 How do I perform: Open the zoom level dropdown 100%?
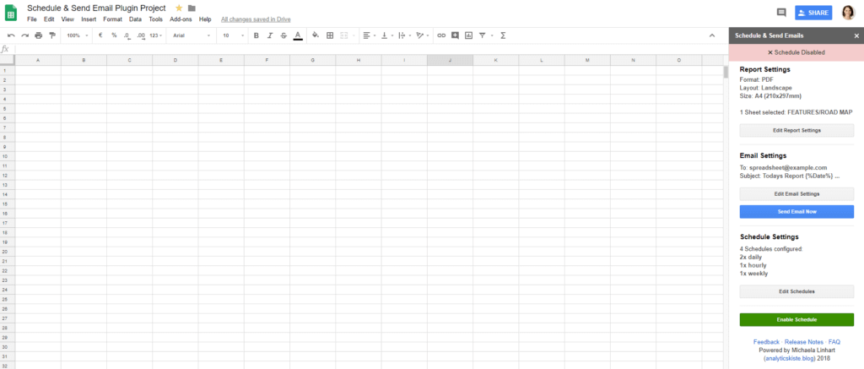77,35
